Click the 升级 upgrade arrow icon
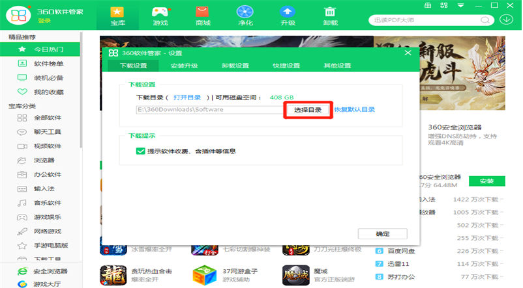The width and height of the screenshot is (523, 288). [x=288, y=12]
